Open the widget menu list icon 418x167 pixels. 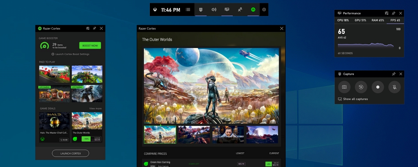(x=188, y=10)
